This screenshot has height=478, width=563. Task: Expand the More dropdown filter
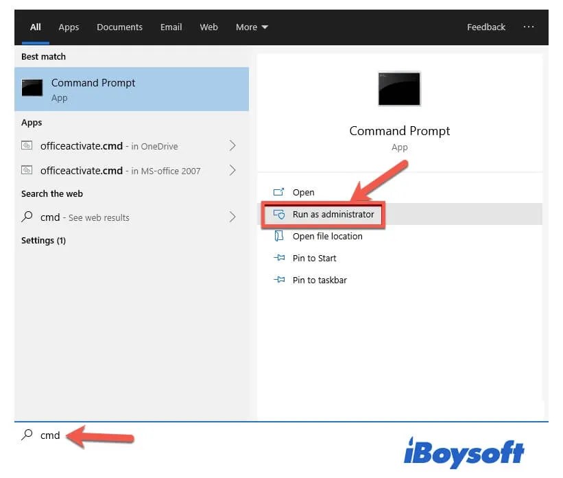[252, 27]
